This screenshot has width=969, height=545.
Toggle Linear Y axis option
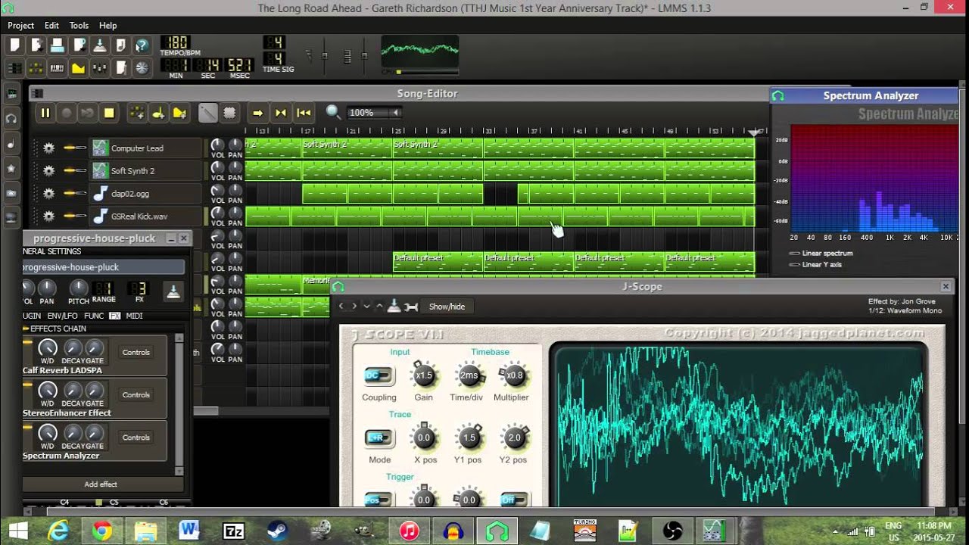(x=815, y=265)
